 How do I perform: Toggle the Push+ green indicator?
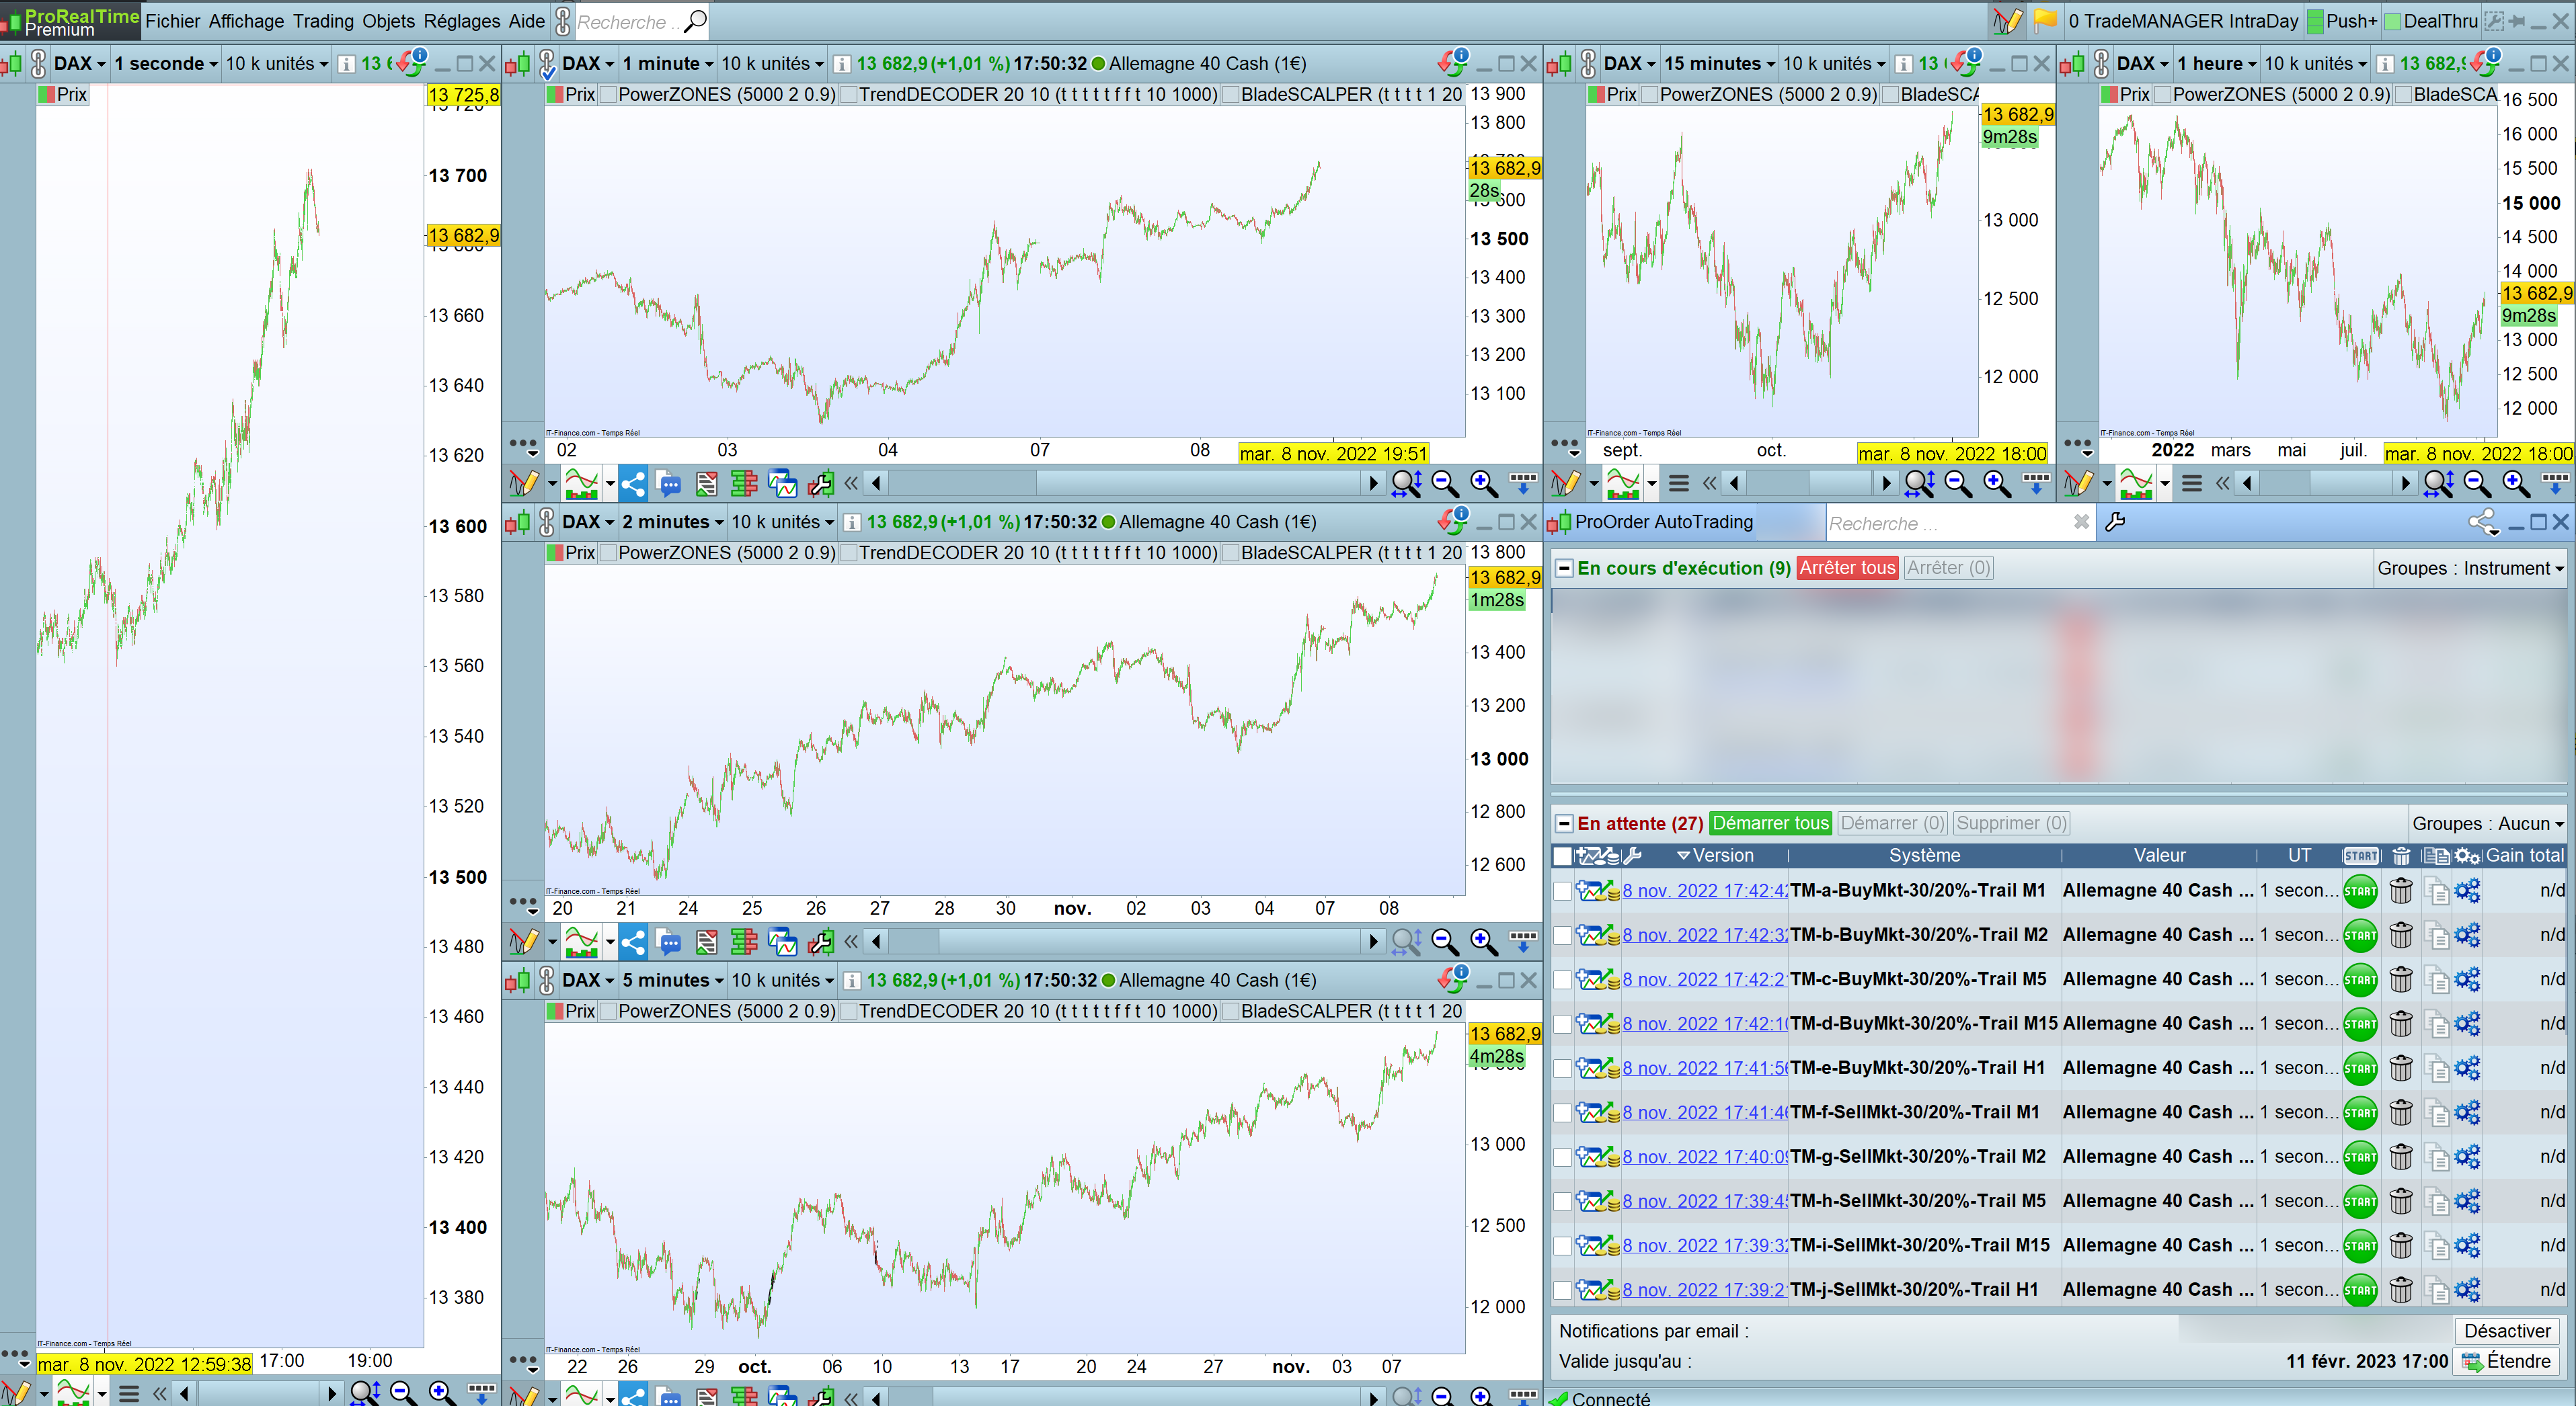coord(2315,21)
